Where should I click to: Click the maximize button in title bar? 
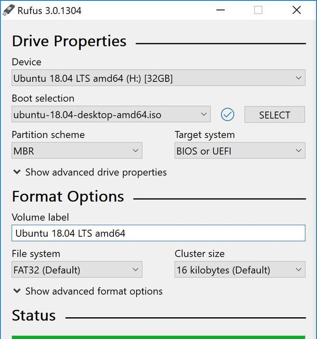coord(258,10)
